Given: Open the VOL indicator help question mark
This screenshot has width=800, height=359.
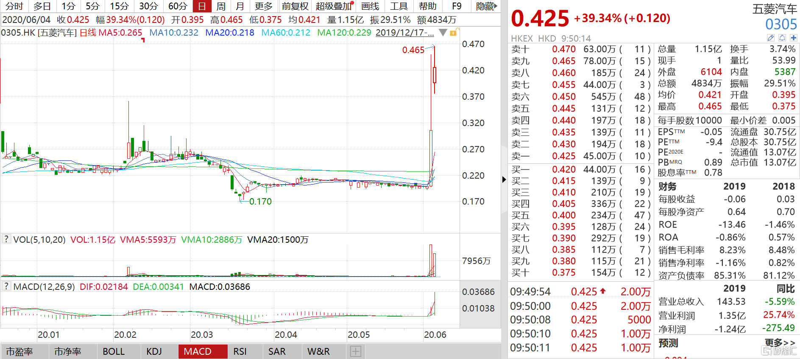Looking at the screenshot, I should coord(6,239).
